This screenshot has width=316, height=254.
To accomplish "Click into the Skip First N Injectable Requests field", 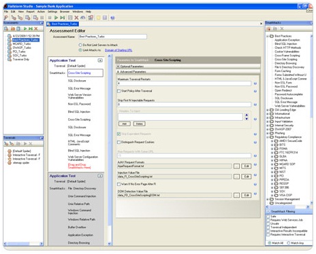I will pos(184,105).
